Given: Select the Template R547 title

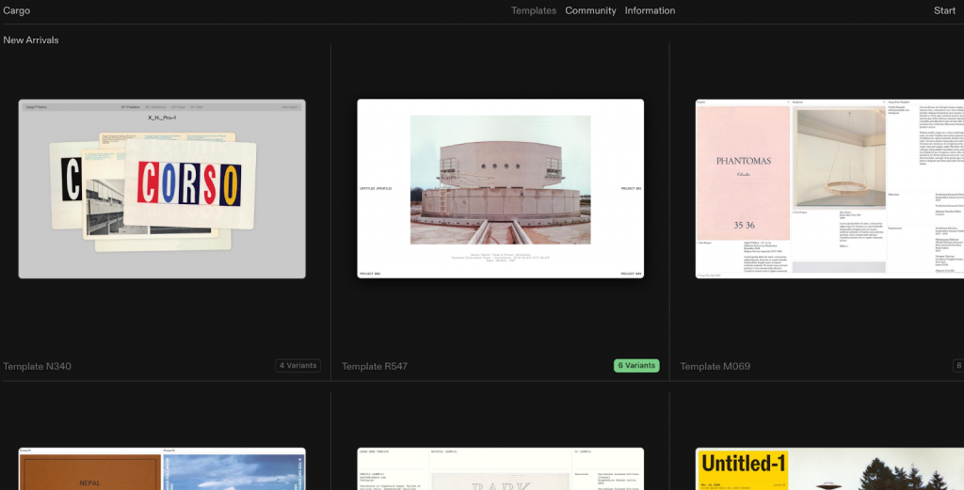Looking at the screenshot, I should tap(375, 366).
